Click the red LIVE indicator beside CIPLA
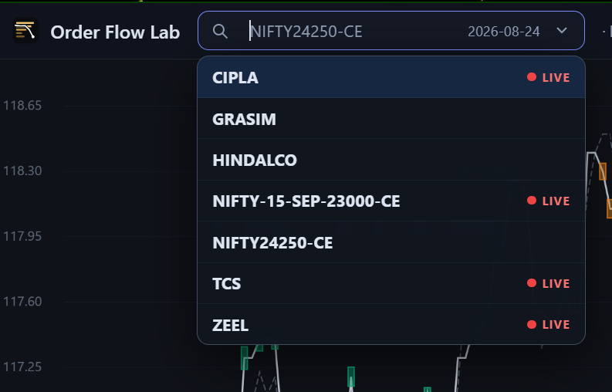 pos(549,77)
